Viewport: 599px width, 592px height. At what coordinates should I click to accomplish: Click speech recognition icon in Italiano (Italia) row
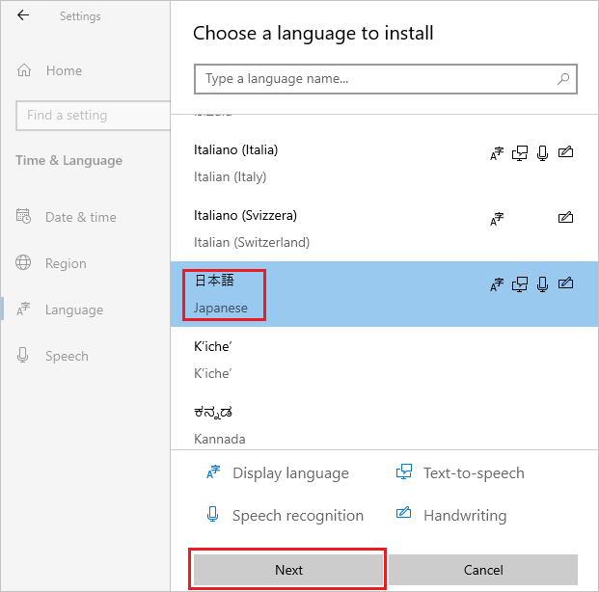543,152
